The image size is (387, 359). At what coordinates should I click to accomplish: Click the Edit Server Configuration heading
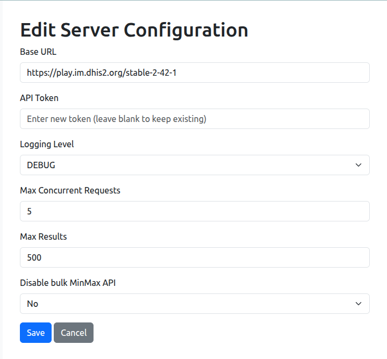coord(134,30)
